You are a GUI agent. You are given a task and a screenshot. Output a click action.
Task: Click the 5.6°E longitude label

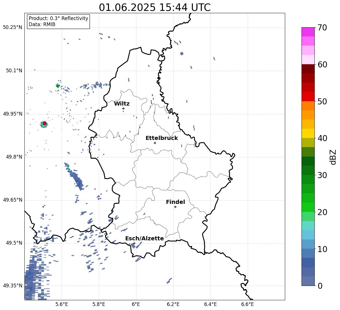62,305
